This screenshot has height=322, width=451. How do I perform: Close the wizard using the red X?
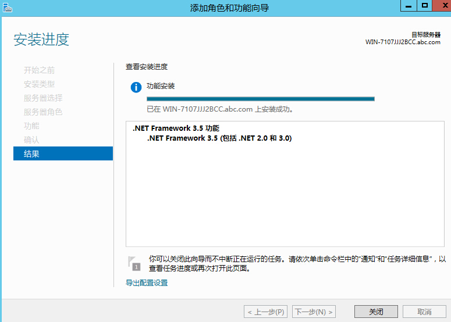pyautogui.click(x=442, y=6)
